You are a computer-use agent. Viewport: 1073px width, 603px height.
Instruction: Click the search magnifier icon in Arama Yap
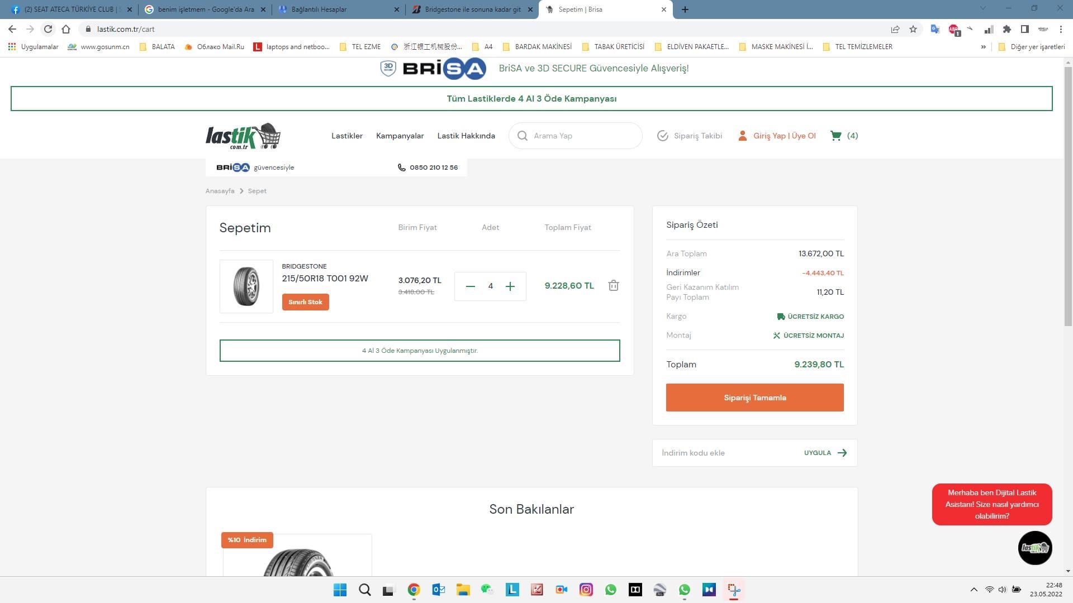point(522,136)
